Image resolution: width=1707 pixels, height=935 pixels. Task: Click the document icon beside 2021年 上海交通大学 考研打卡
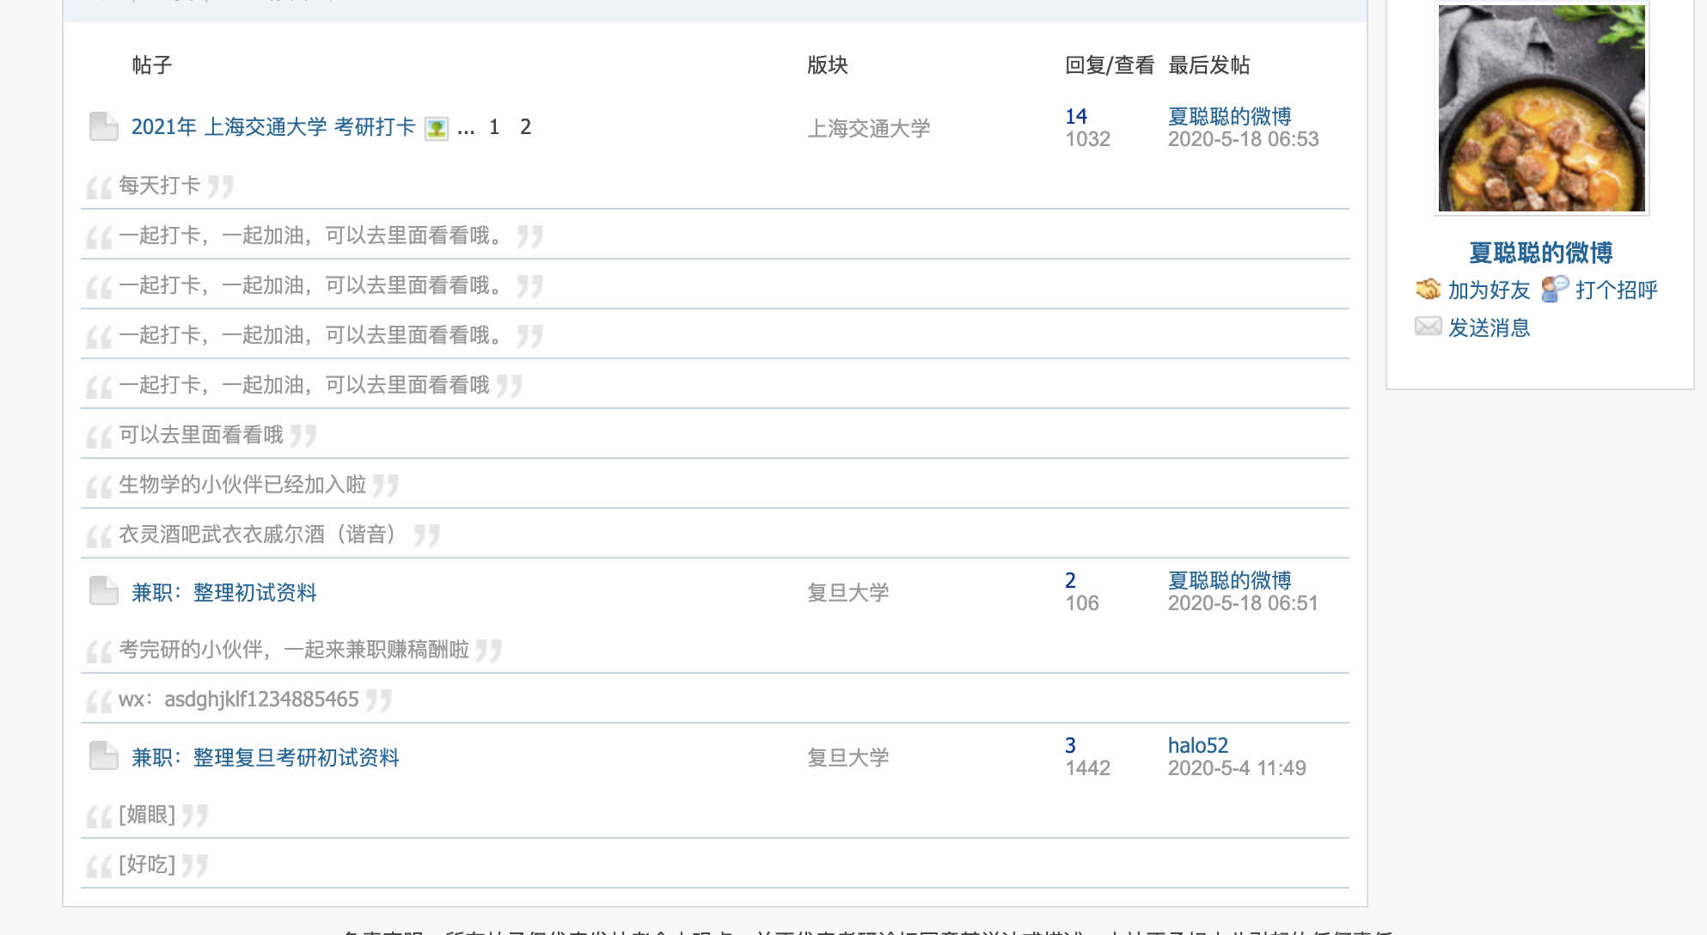[x=104, y=127]
